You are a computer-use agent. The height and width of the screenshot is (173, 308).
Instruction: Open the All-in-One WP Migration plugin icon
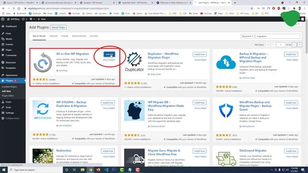(43, 62)
